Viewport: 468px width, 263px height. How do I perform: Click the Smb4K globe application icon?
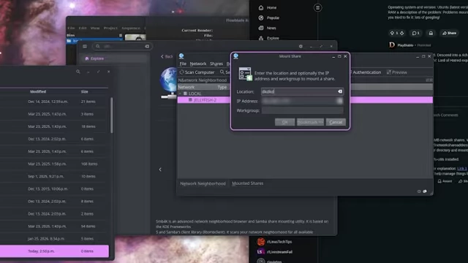pos(169,83)
